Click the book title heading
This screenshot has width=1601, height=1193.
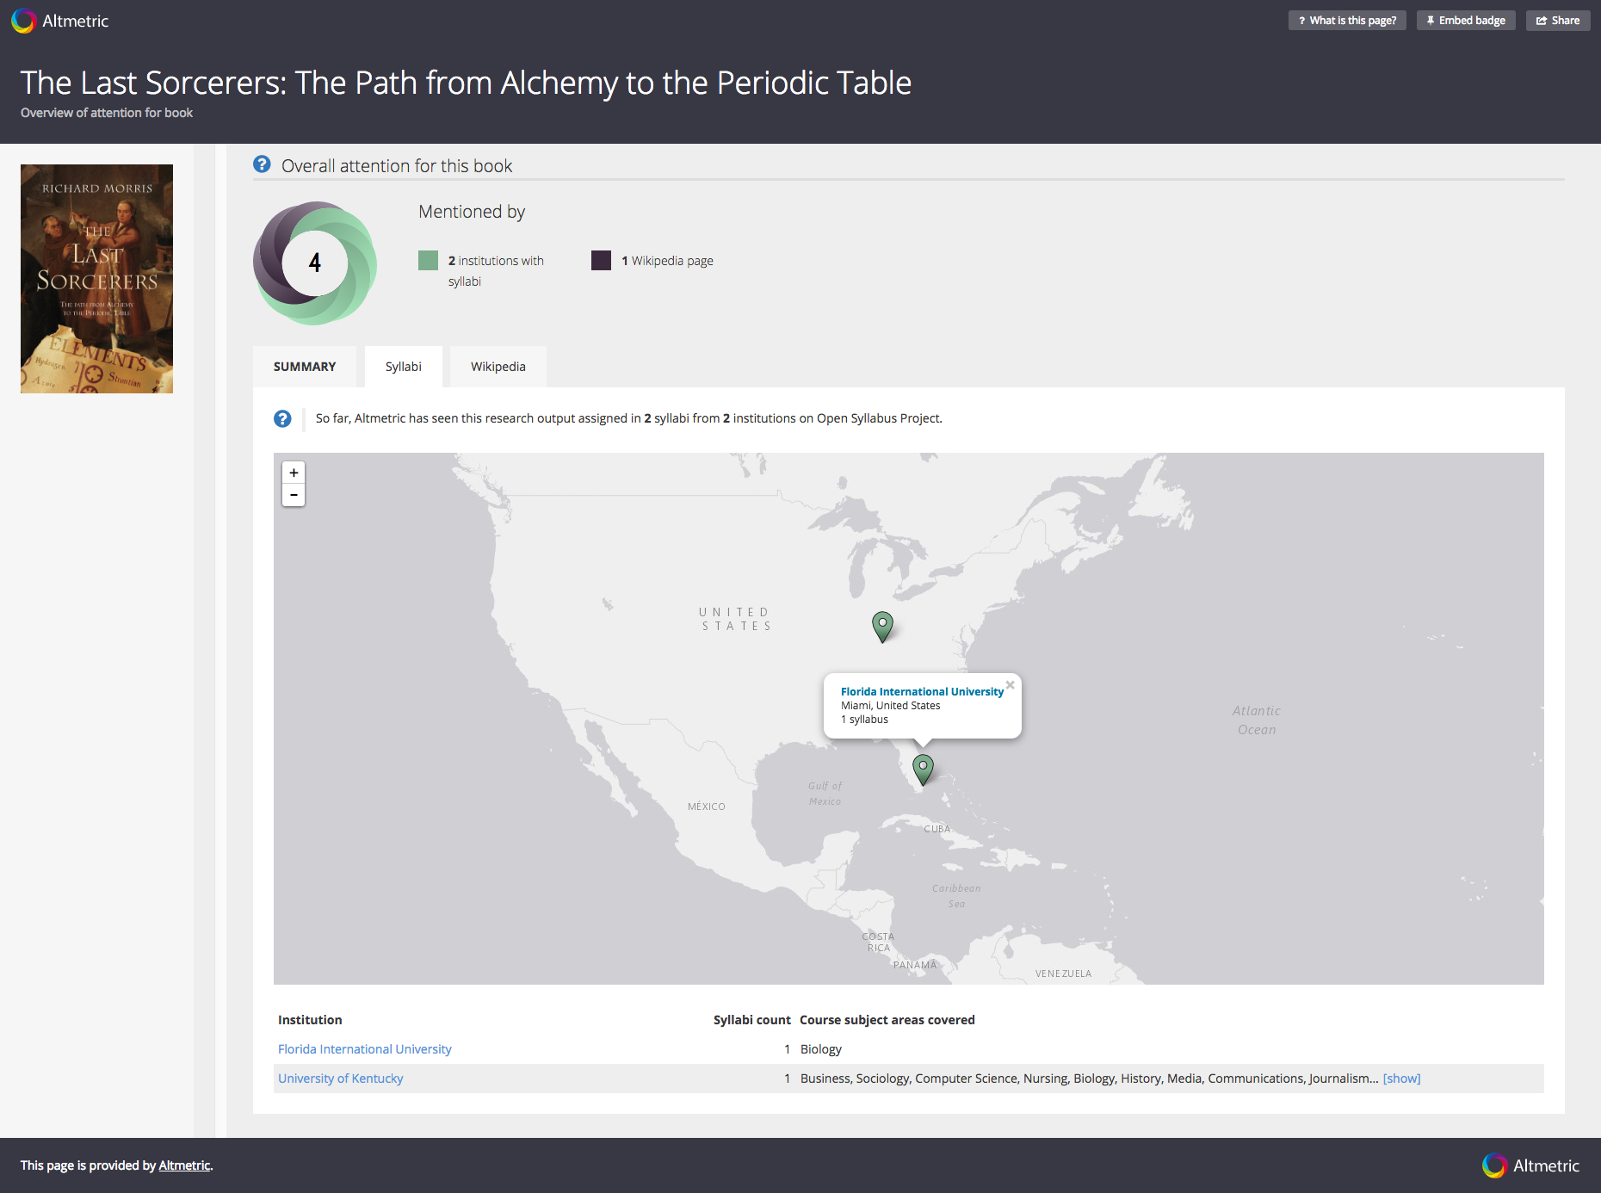[x=466, y=83]
